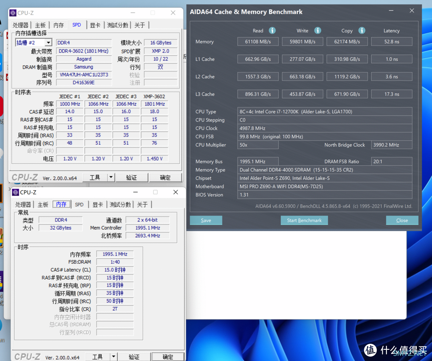Click 工具 button in upper CPU-Z window

[x=95, y=177]
